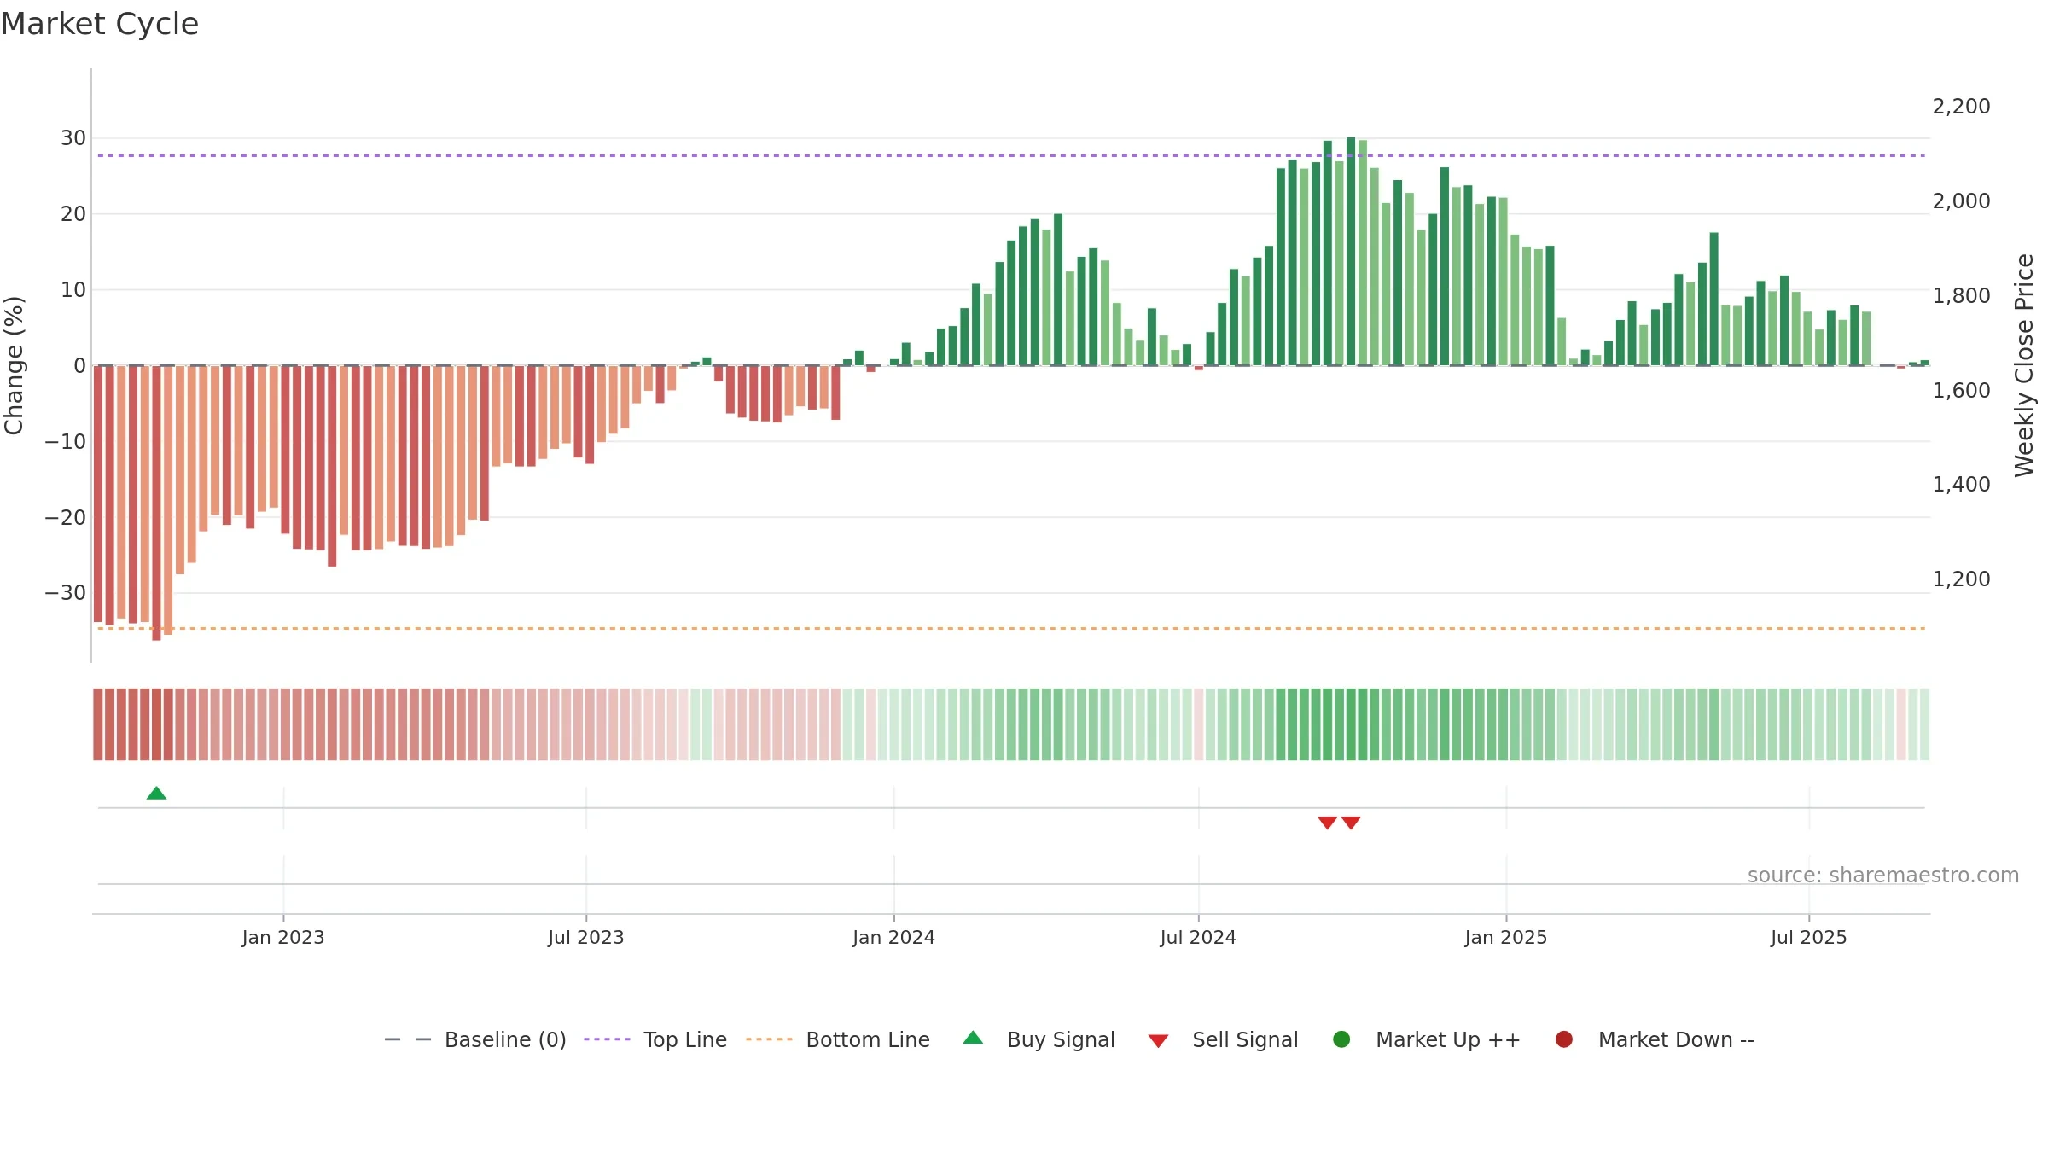Click the −30 tick on Change axis
The image size is (2048, 1152).
click(x=66, y=593)
